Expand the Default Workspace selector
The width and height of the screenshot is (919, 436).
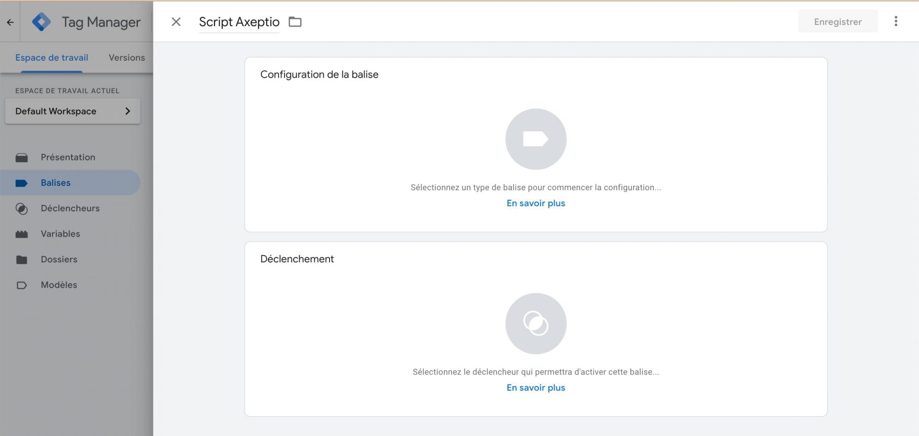point(73,111)
